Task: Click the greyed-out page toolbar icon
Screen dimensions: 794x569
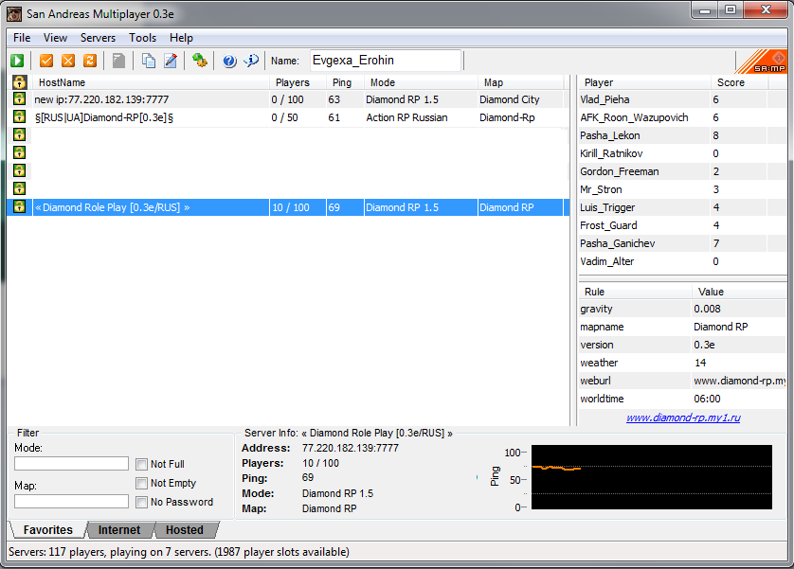Action: 119,61
